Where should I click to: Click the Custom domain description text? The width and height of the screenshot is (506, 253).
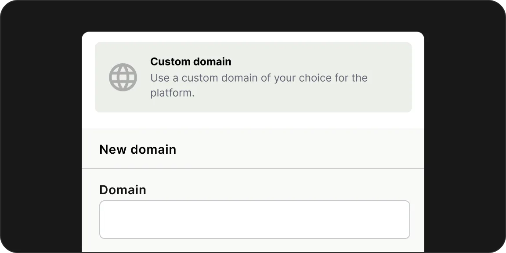click(x=259, y=85)
